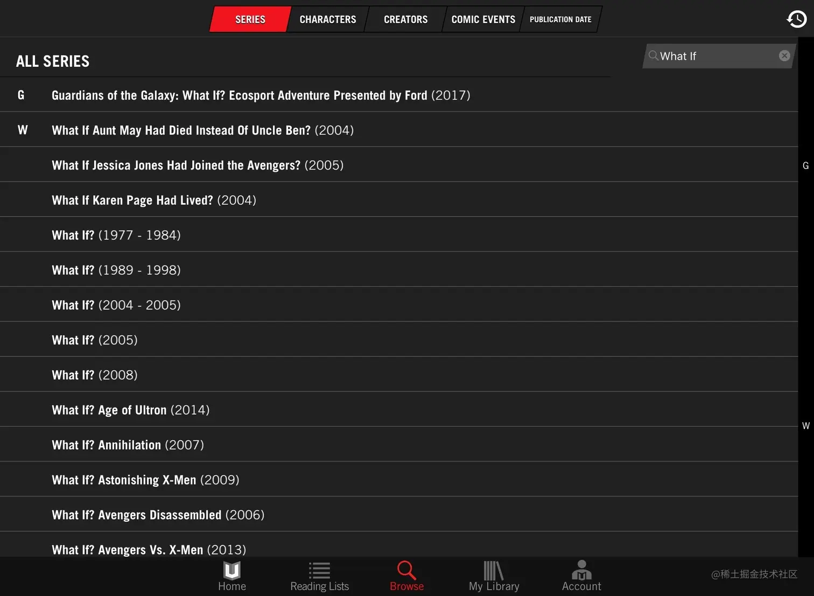Switch to the Characters tab
Screen dimensions: 814x596
328,19
